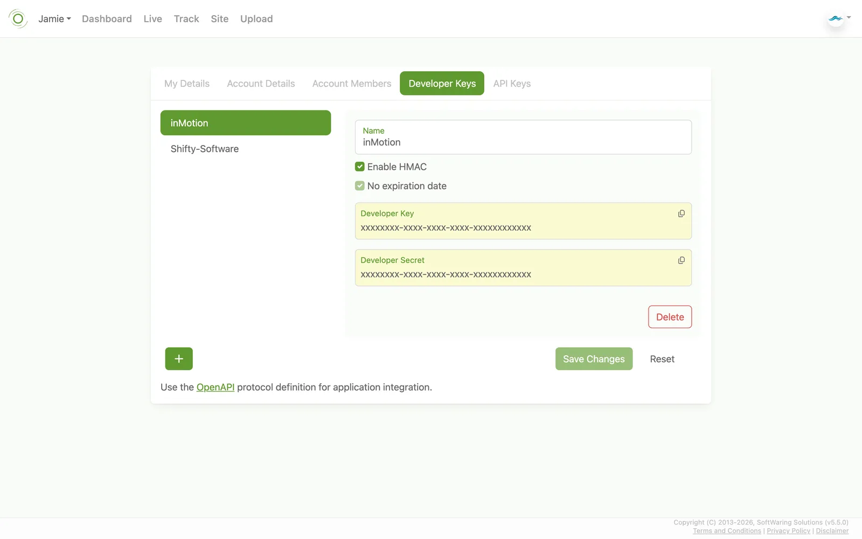
Task: Open the user avatar menu at top right
Action: [x=836, y=19]
